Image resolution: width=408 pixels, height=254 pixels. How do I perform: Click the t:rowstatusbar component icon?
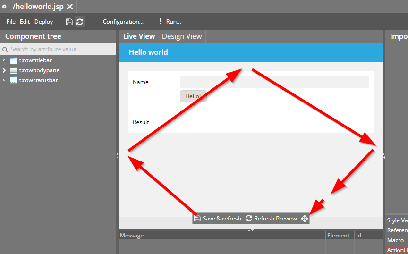[x=14, y=80]
